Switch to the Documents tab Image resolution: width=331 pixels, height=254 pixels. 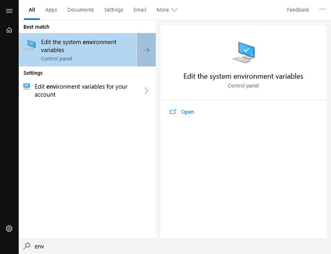[81, 10]
